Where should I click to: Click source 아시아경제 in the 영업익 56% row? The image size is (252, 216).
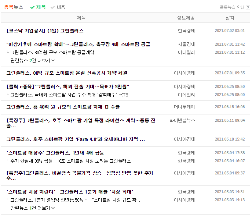click(x=184, y=200)
